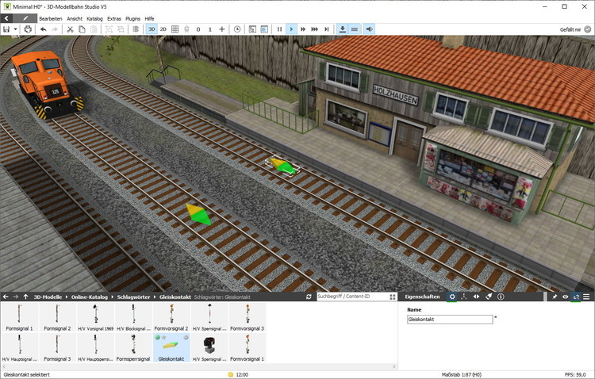The height and width of the screenshot is (379, 595).
Task: Pause the simulation
Action: [x=279, y=29]
